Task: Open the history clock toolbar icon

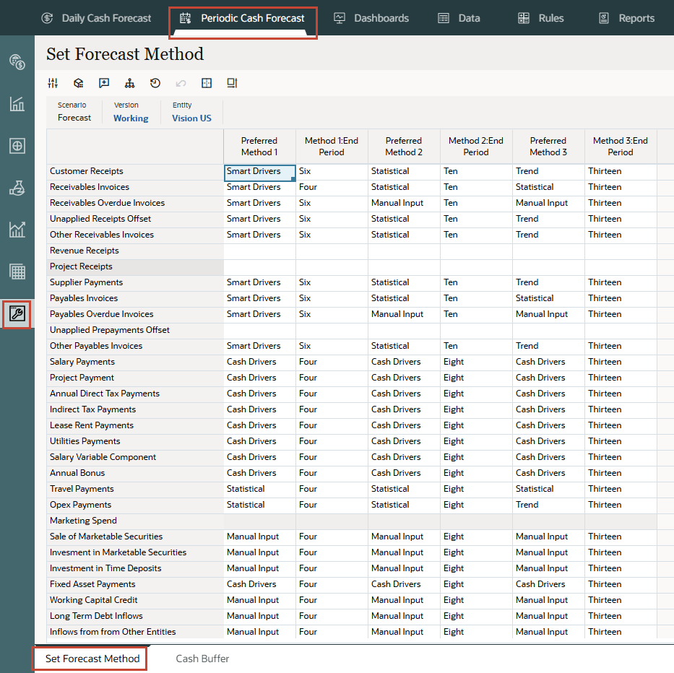Action: pyautogui.click(x=155, y=83)
